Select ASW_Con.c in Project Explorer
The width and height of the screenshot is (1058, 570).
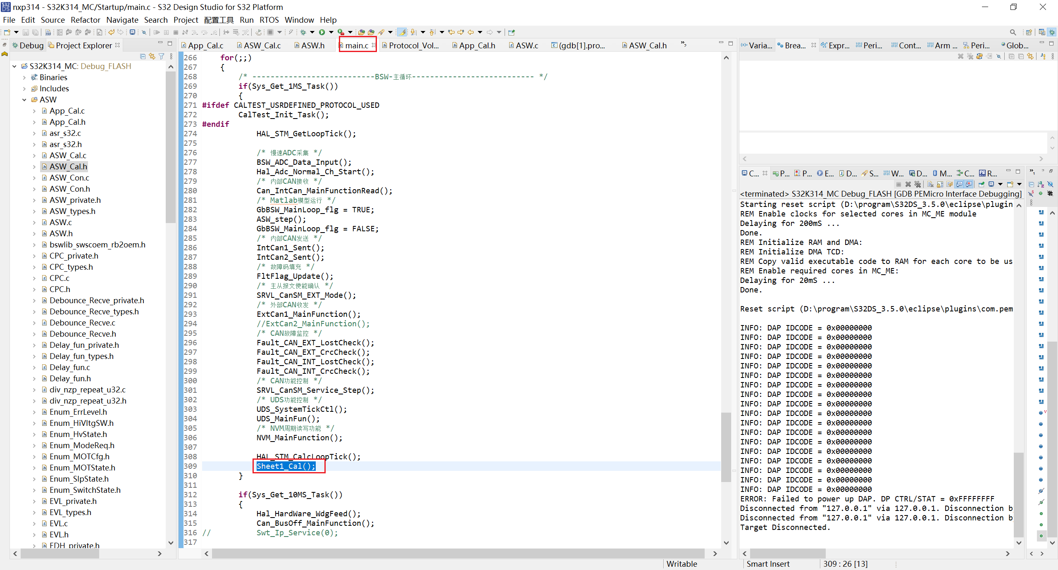[69, 178]
